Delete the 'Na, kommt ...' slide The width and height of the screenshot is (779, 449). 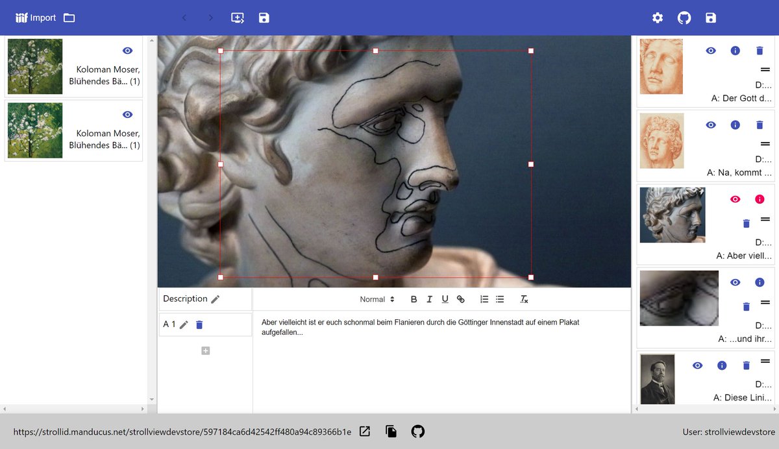pyautogui.click(x=760, y=125)
